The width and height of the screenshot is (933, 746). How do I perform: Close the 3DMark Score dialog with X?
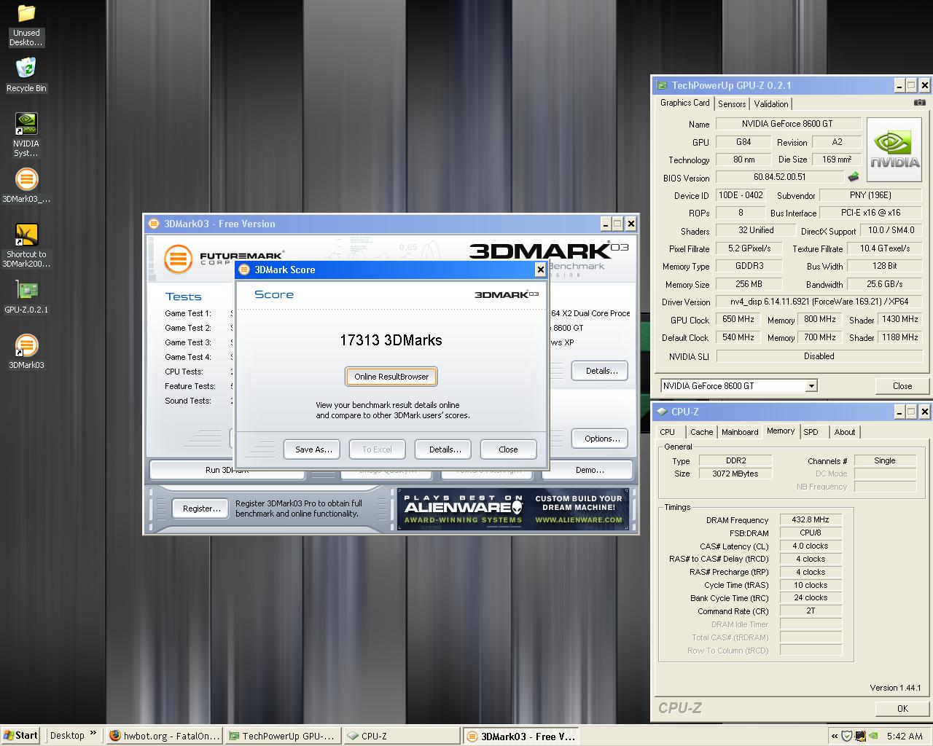coord(540,270)
